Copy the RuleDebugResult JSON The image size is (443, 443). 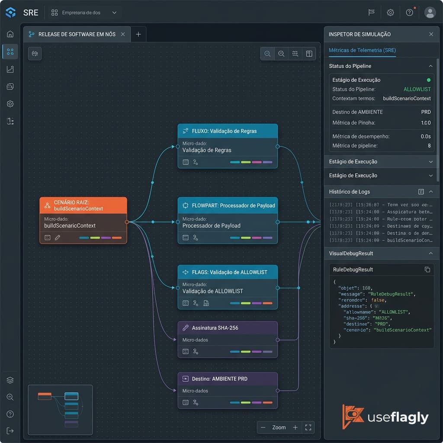pyautogui.click(x=427, y=270)
